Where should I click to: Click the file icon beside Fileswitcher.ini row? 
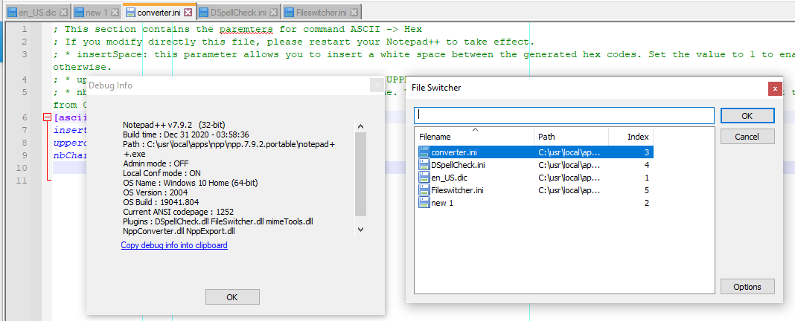click(424, 190)
